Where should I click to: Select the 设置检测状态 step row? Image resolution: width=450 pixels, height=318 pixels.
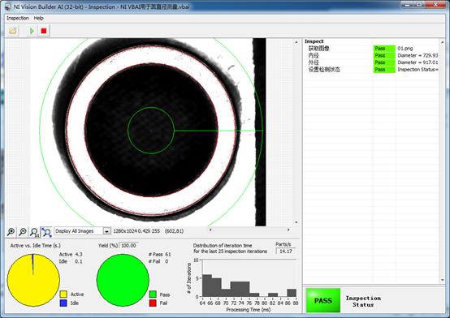click(x=370, y=70)
